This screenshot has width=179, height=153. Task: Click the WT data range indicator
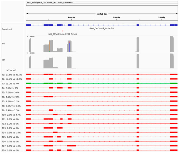31,37
